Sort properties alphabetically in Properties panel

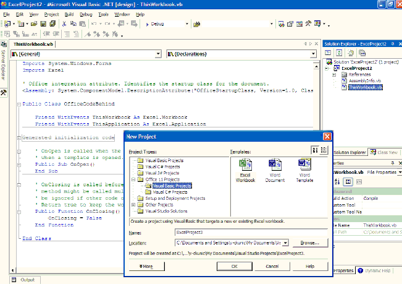click(337, 182)
